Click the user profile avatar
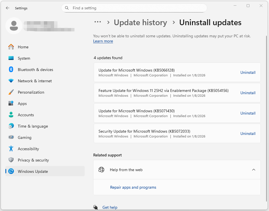This screenshot has width=269, height=211. [x=14, y=25]
